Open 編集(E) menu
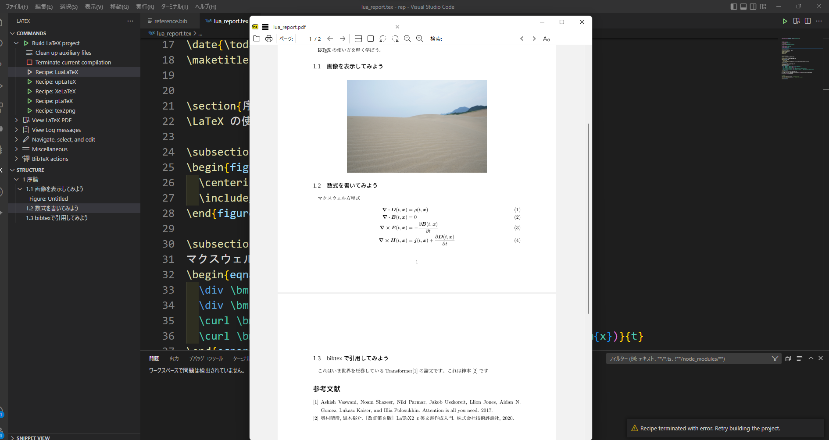The height and width of the screenshot is (440, 829). (x=44, y=7)
